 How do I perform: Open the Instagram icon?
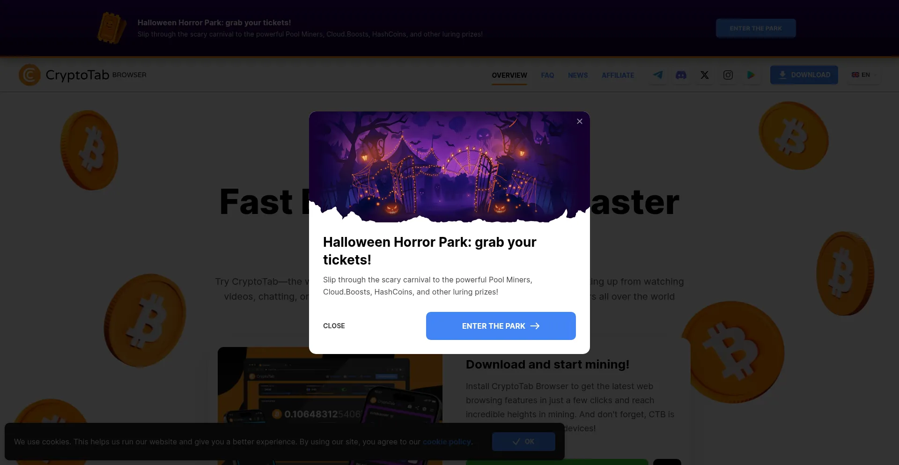click(x=728, y=75)
